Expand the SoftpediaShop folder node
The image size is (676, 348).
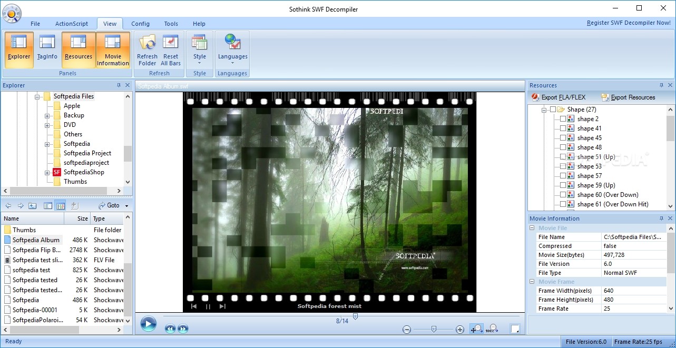(47, 173)
